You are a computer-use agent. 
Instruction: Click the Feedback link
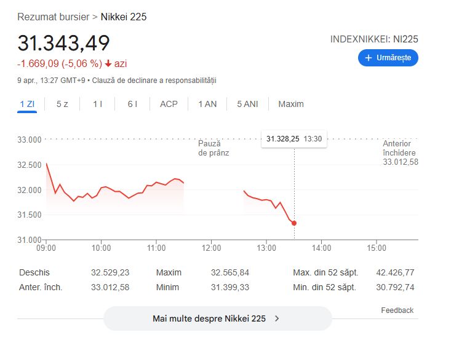397,310
